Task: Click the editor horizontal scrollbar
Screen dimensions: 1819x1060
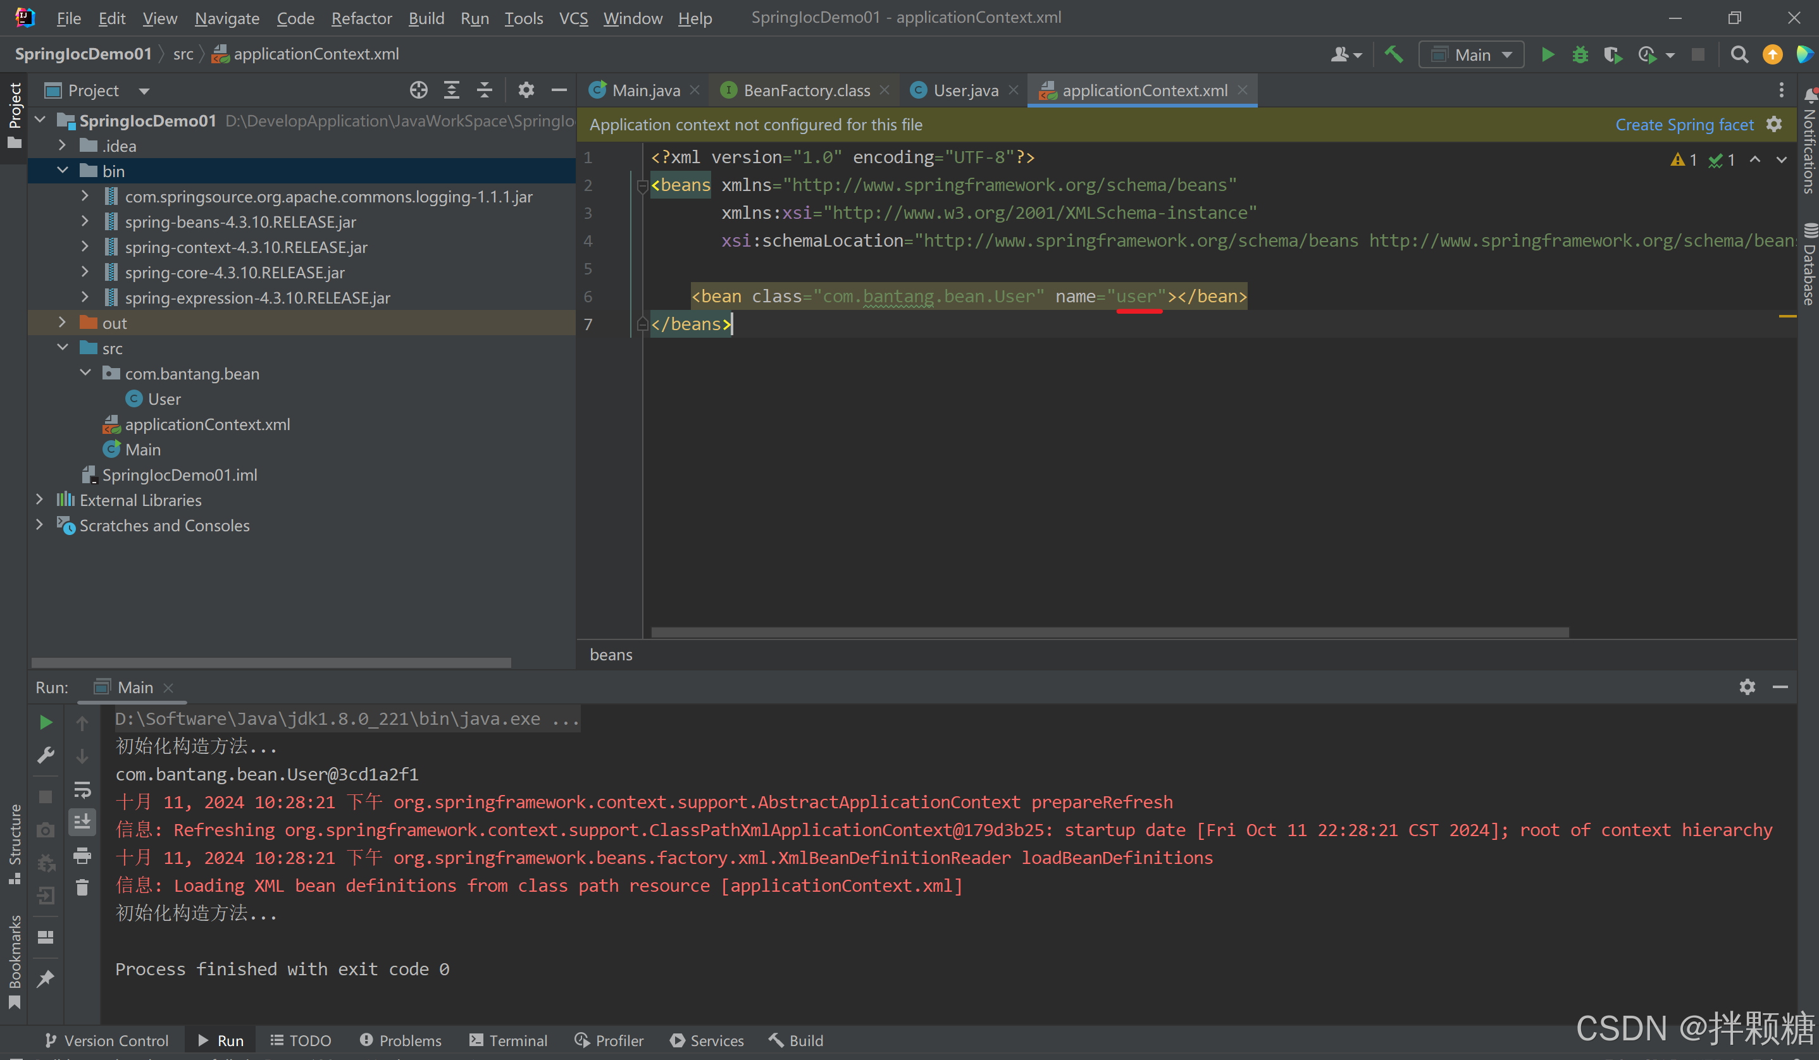Action: (x=1110, y=632)
